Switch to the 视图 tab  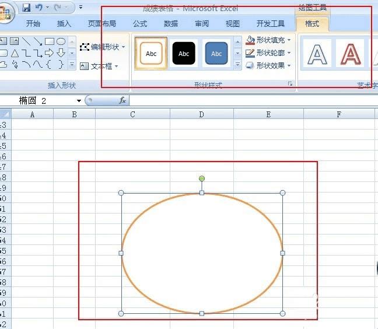(x=233, y=23)
